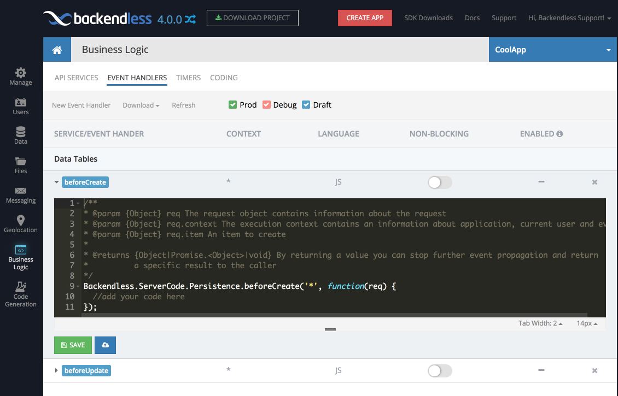Refresh the event handlers list
Image resolution: width=618 pixels, height=396 pixels.
[184, 105]
